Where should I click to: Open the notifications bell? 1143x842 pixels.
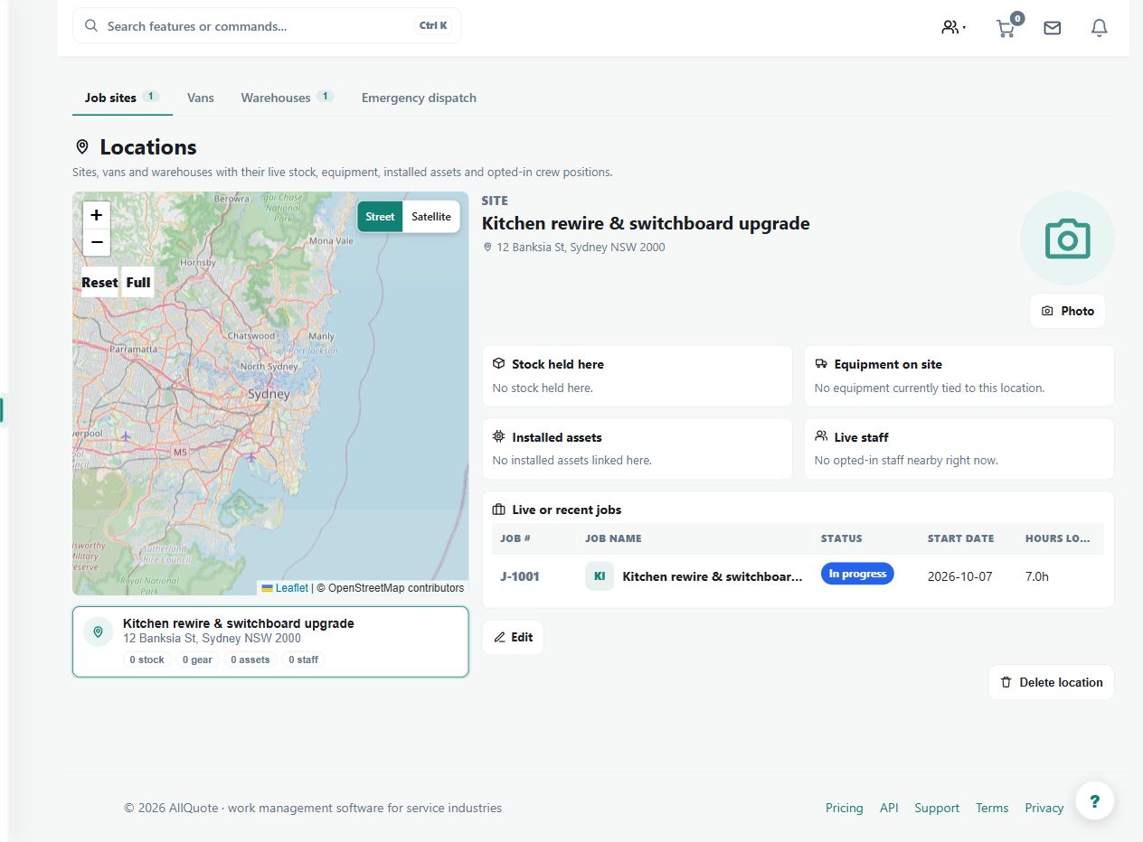(1099, 28)
